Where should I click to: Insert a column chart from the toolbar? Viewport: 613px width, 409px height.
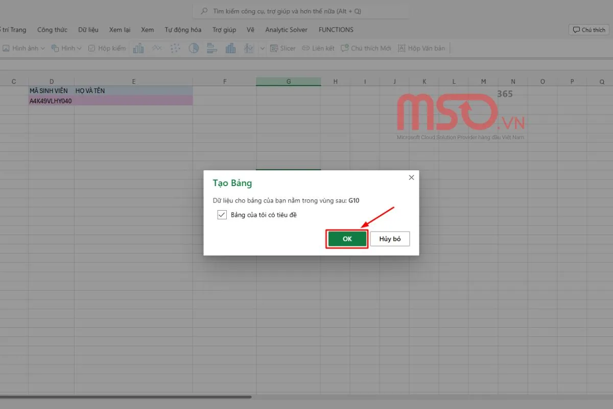pyautogui.click(x=138, y=48)
